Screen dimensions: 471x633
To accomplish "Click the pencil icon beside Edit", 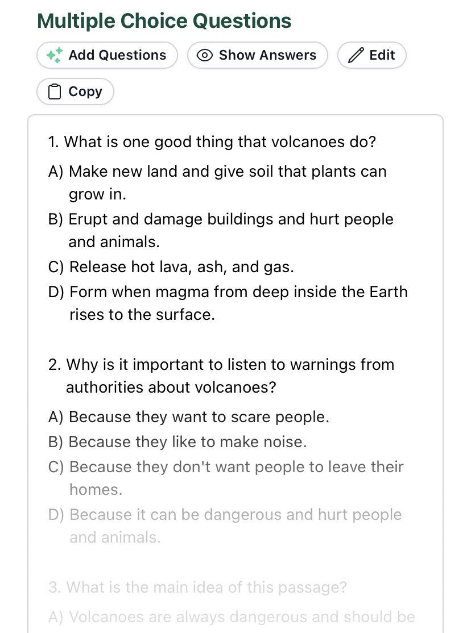I will click(x=356, y=55).
